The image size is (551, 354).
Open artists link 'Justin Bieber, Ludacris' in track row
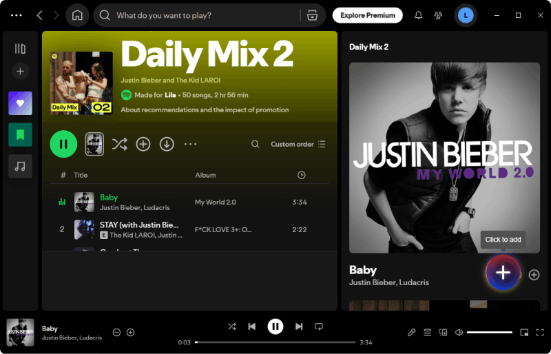pyautogui.click(x=134, y=208)
